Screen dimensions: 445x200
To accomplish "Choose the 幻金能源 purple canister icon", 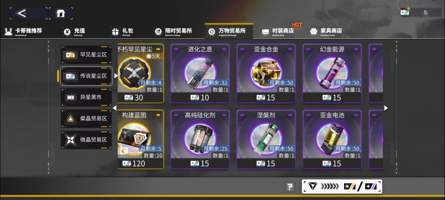I will tap(332, 73).
